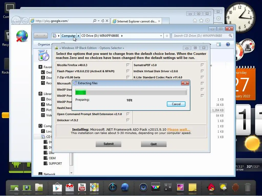
Task: Click the 'Please wait...' link
Action: tap(179, 129)
